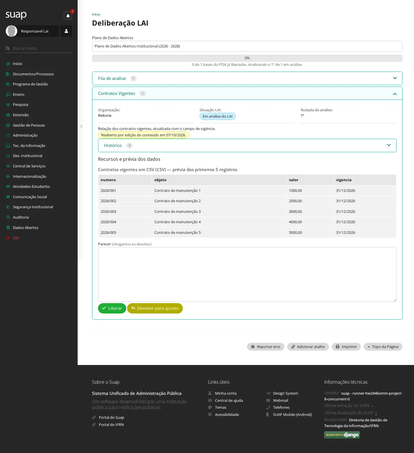Open the Plano de Dados Abertos dropdown
Image resolution: width=414 pixels, height=453 pixels.
(247, 46)
